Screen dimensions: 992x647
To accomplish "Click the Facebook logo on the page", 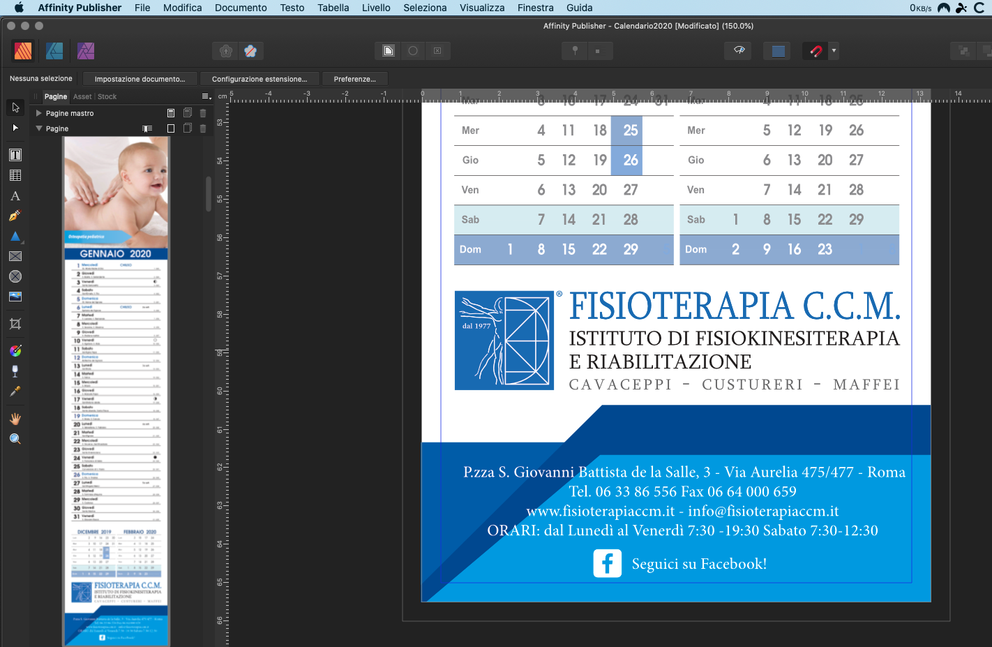I will pos(608,563).
